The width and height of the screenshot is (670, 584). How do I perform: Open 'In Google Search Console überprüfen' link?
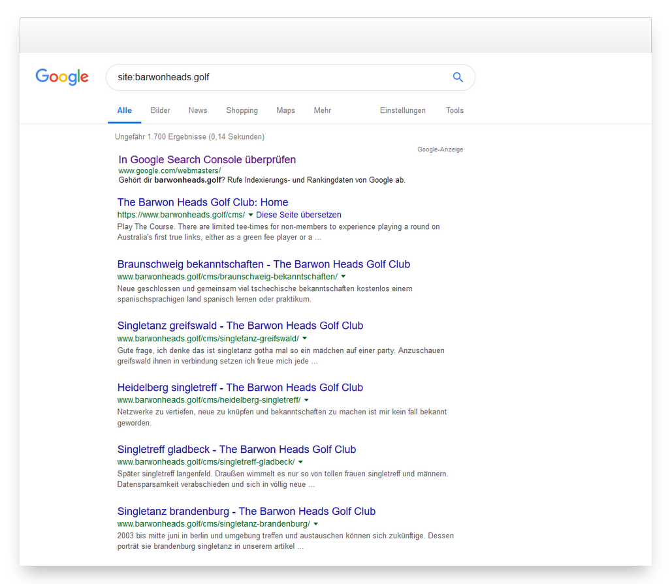pyautogui.click(x=207, y=160)
